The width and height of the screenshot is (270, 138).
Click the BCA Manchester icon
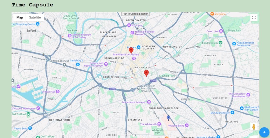(232, 113)
